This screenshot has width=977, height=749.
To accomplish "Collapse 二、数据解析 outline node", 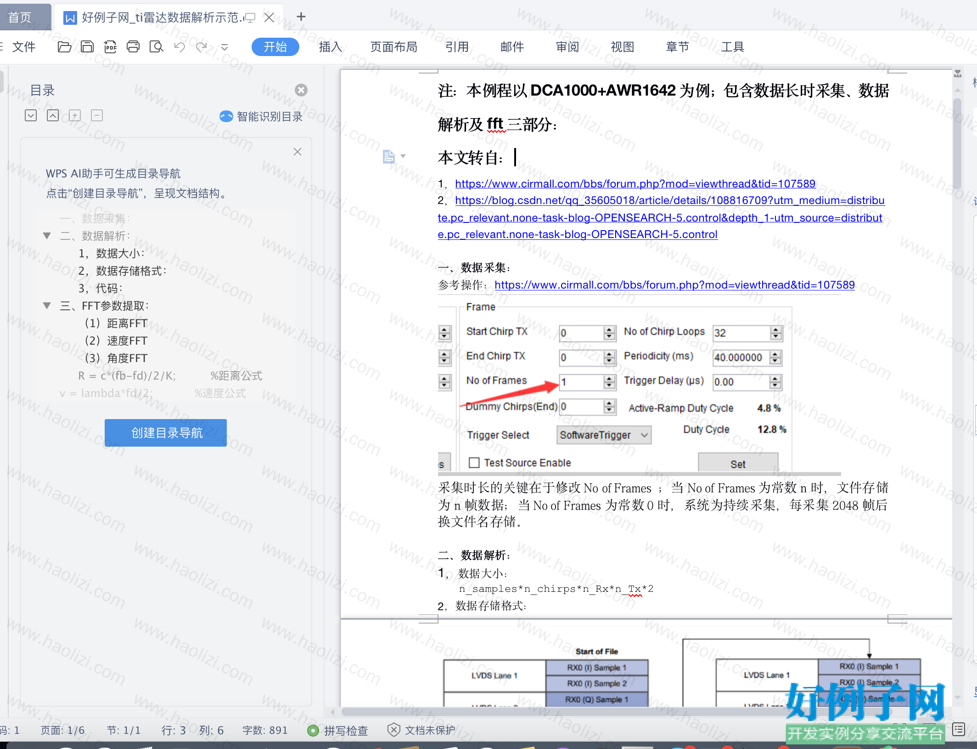I will pyautogui.click(x=47, y=236).
